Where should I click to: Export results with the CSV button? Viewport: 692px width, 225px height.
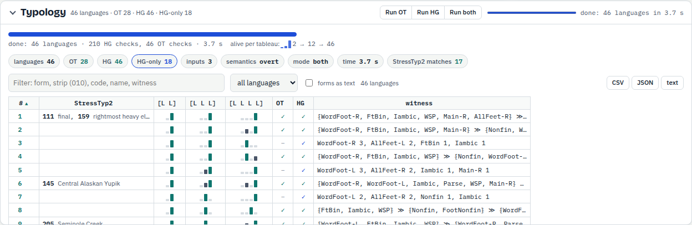(618, 83)
